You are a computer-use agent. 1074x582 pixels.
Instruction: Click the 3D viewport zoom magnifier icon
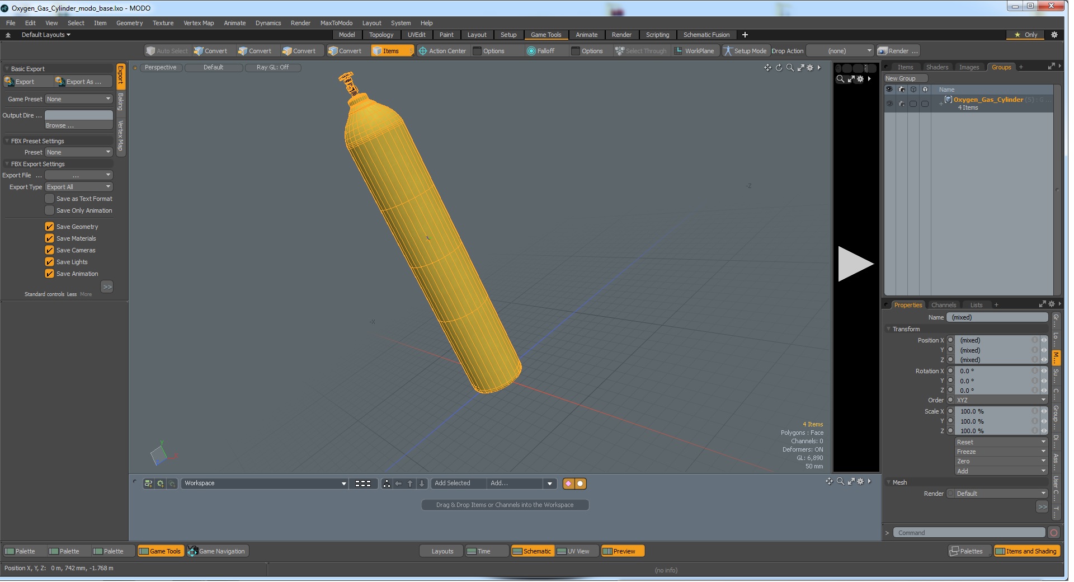click(790, 68)
